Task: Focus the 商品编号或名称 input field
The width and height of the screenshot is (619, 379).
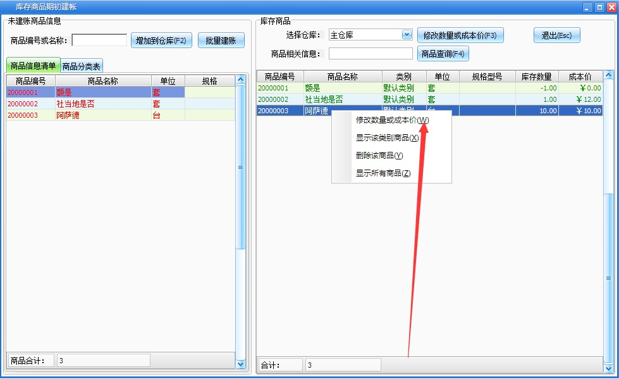Action: tap(99, 40)
